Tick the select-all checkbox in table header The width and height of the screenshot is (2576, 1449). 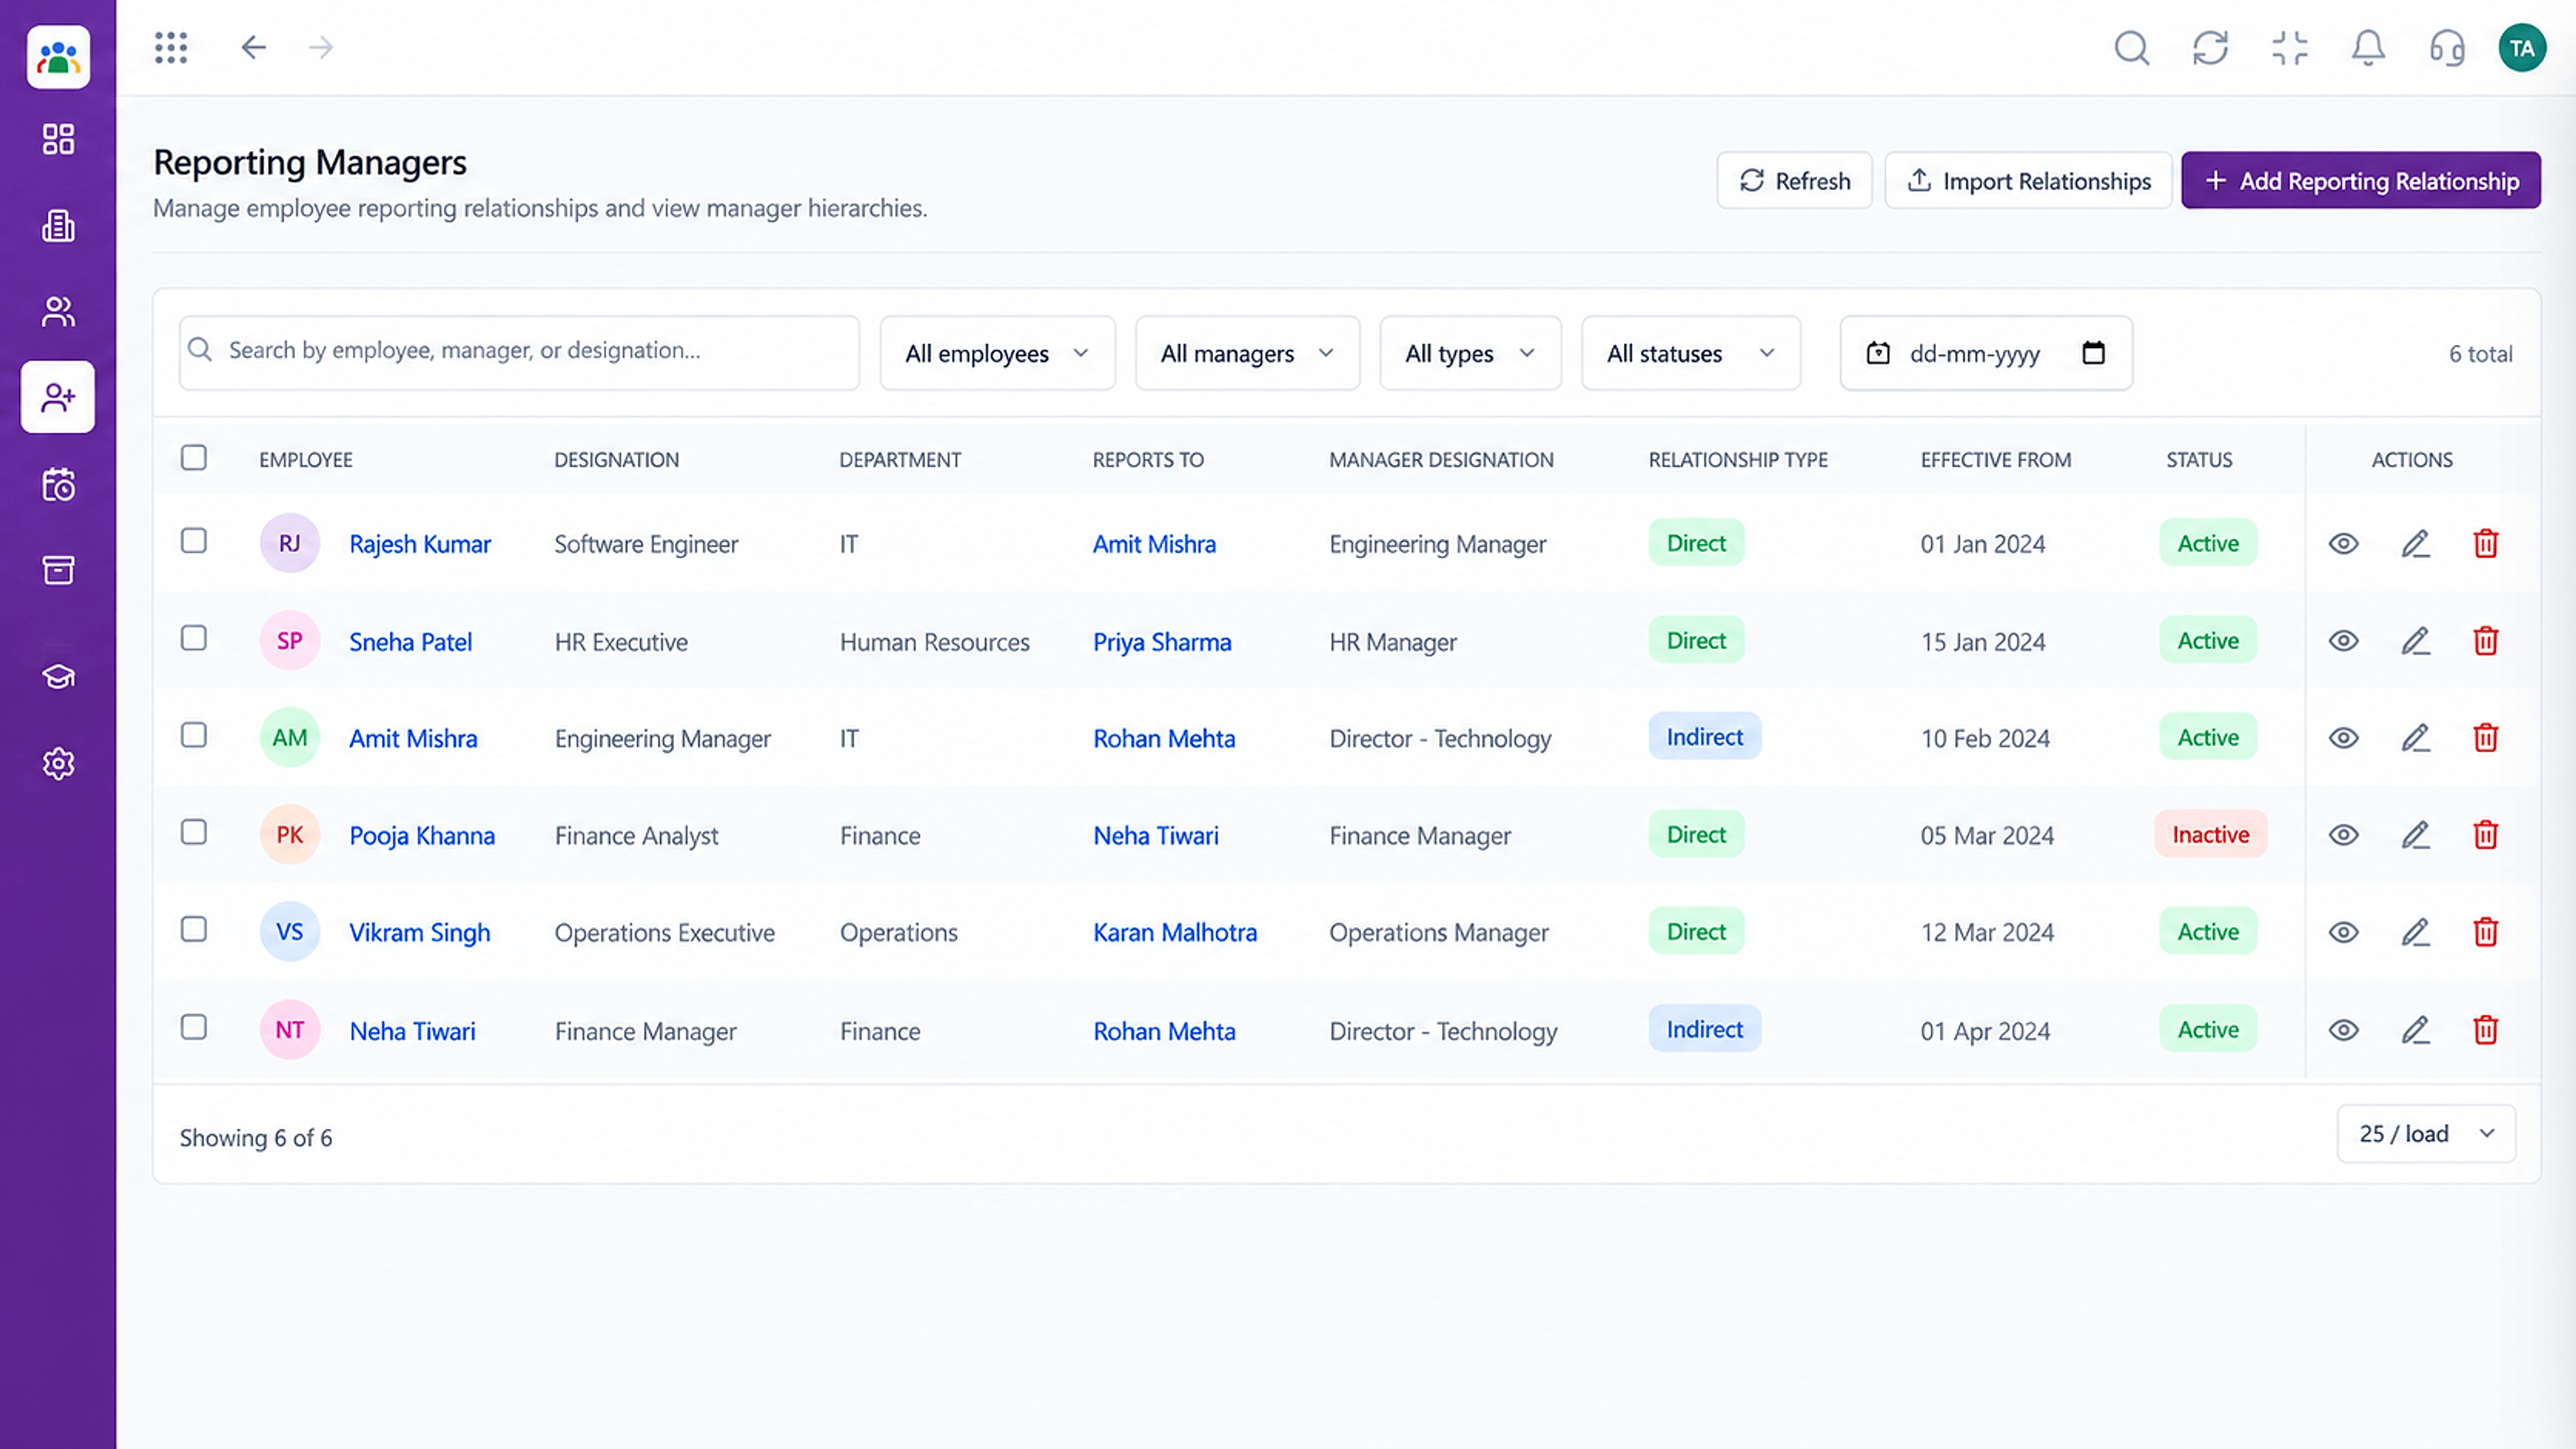click(x=194, y=457)
